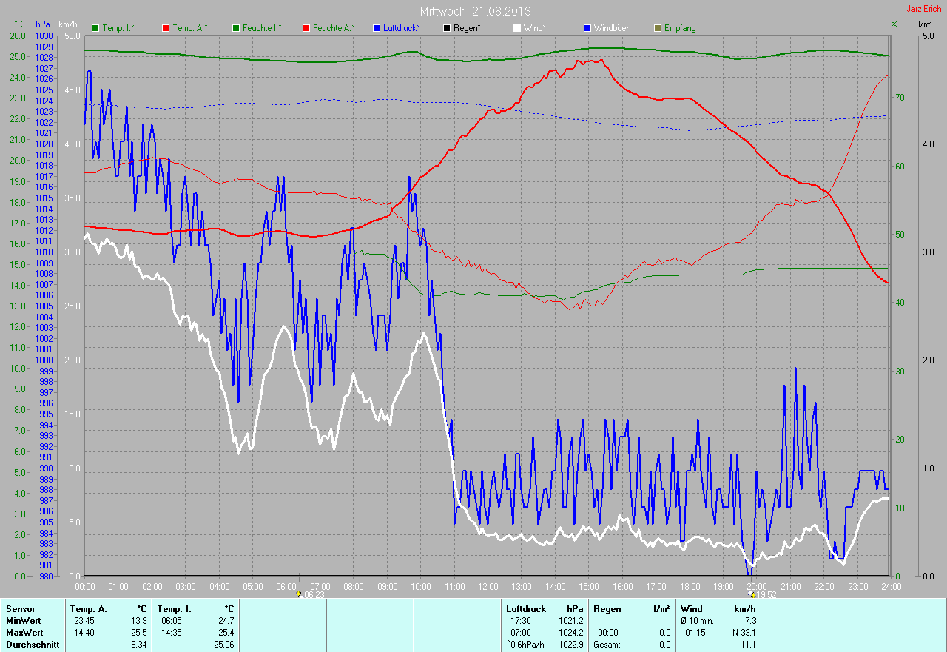Click the 'Jarz Erich' credit text
Image resolution: width=947 pixels, height=652 pixels.
tap(924, 9)
